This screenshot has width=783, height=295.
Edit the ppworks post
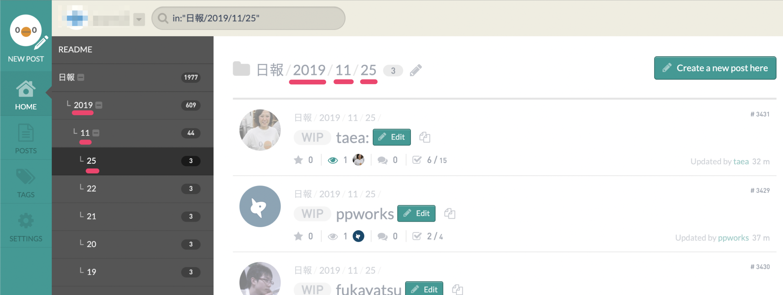416,213
